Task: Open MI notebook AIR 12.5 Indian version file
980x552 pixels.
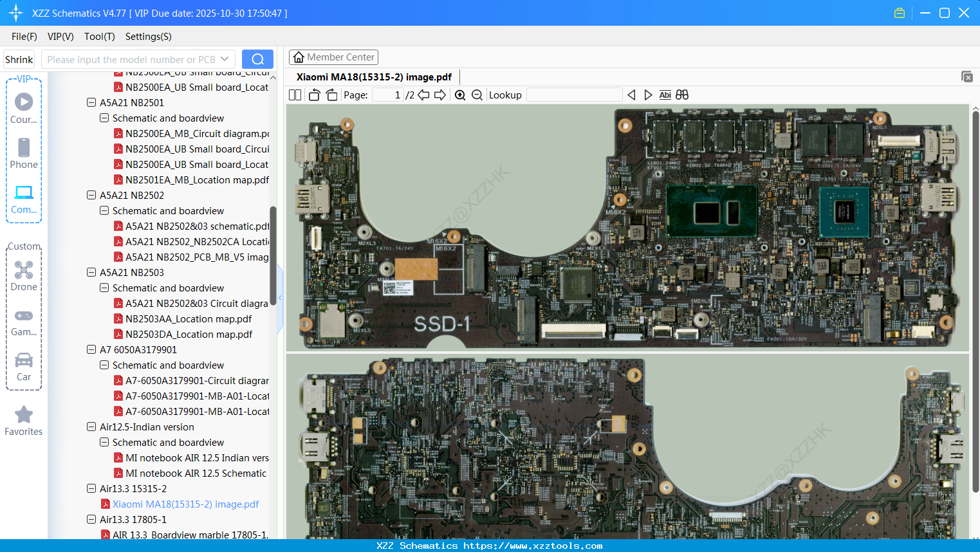Action: click(x=197, y=458)
